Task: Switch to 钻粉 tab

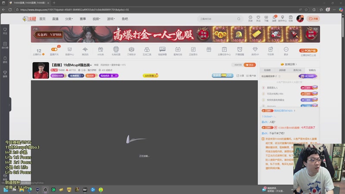Action: tap(312, 70)
